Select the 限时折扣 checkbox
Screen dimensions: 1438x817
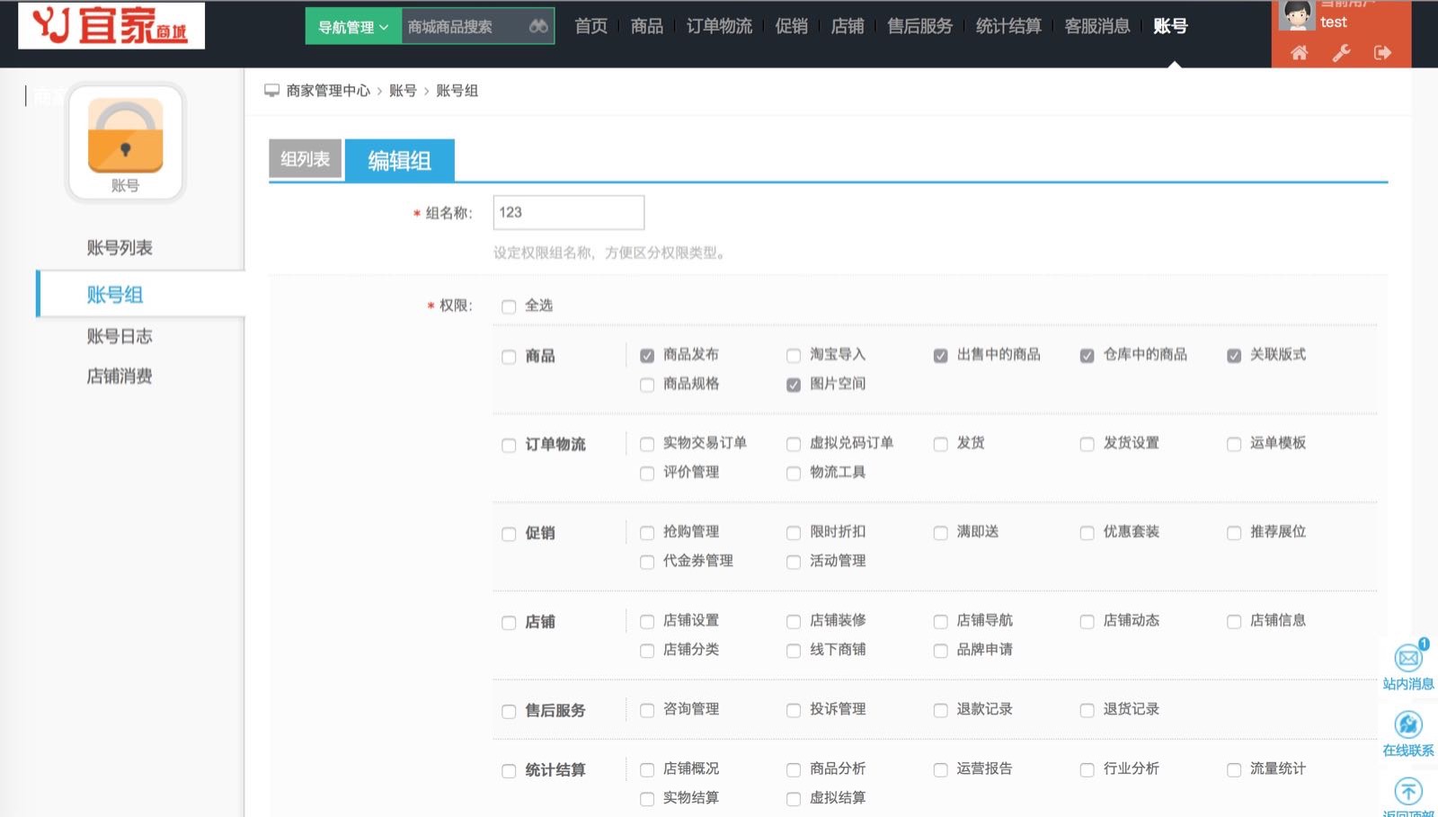[x=794, y=533]
